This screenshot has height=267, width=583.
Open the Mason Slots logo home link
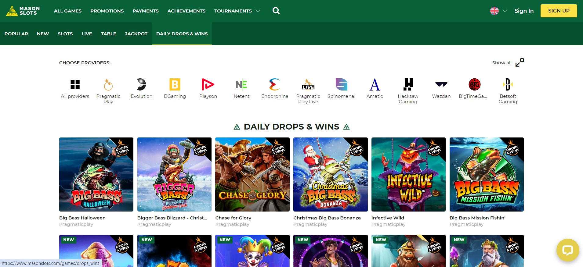click(23, 11)
